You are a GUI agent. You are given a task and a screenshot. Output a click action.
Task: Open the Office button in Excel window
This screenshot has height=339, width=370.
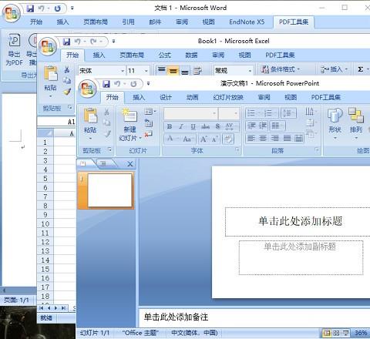[x=48, y=46]
